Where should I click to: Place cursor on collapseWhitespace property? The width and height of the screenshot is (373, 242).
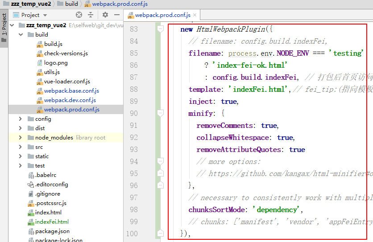pos(232,138)
